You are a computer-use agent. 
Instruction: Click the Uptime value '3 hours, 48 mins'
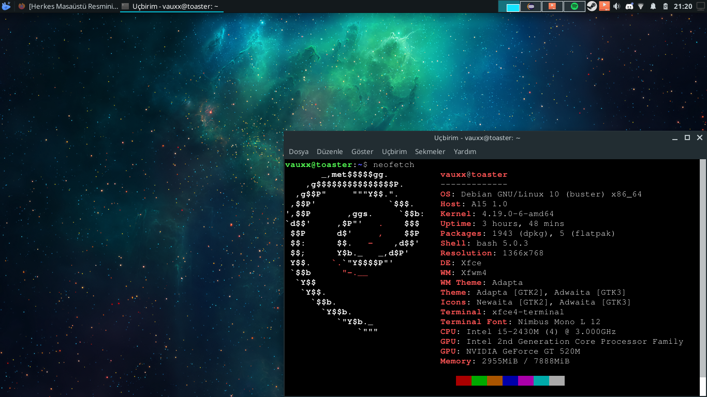[x=523, y=224]
